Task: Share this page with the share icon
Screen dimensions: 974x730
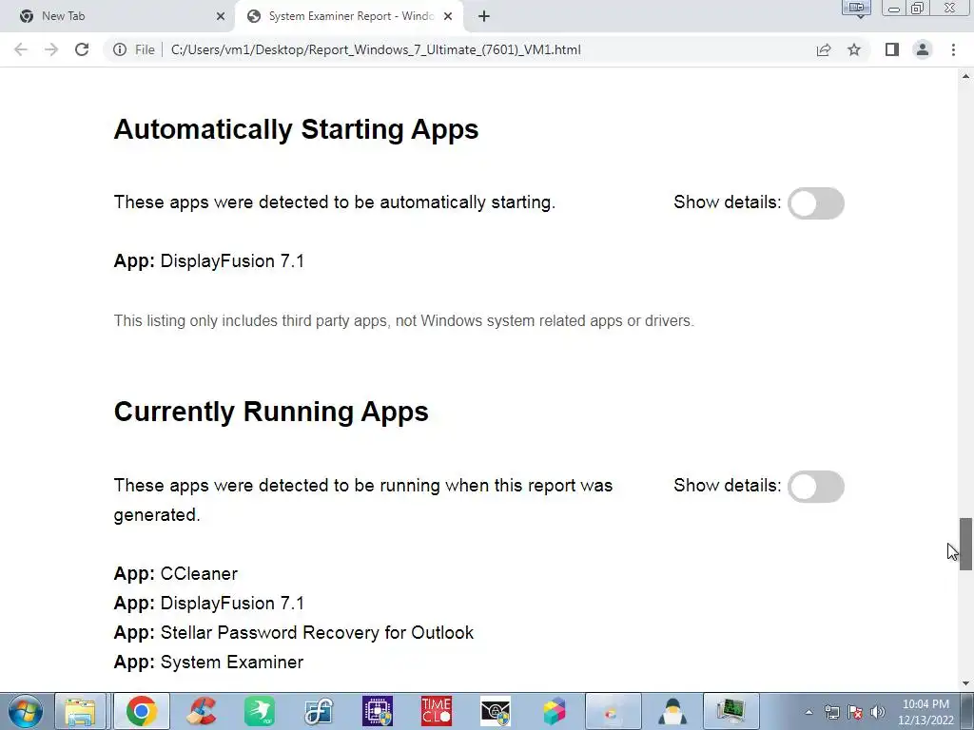Action: tap(824, 49)
